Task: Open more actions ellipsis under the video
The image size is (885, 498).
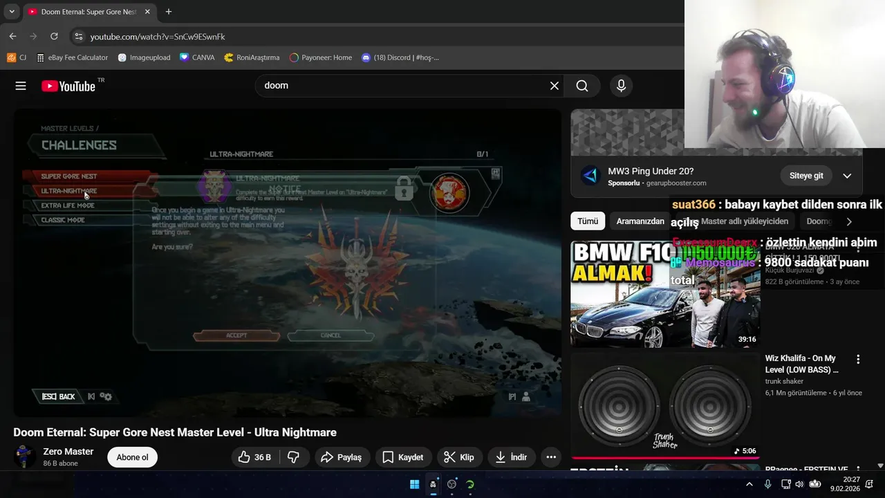Action: [x=551, y=457]
